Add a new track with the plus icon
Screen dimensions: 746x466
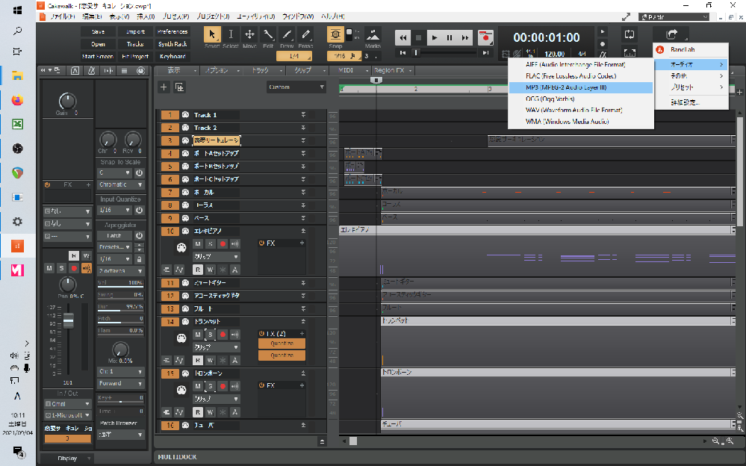coord(164,87)
